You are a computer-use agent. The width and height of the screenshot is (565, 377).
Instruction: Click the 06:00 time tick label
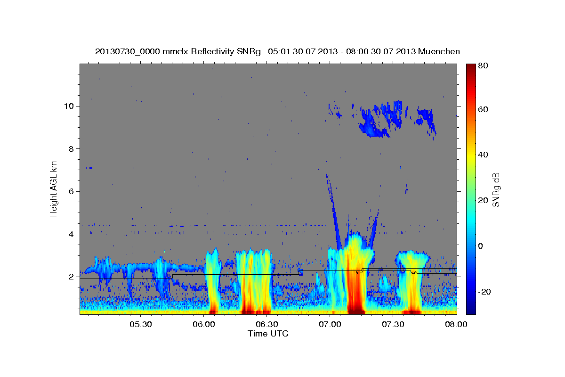coord(204,325)
